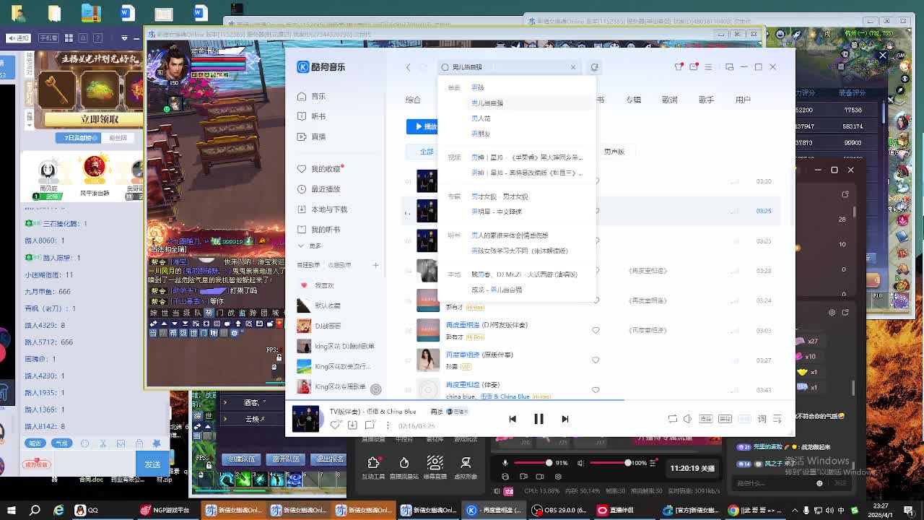This screenshot has width=924, height=520.
Task: Expand the 更多 item in Kugou sidebar
Action: pyautogui.click(x=310, y=246)
